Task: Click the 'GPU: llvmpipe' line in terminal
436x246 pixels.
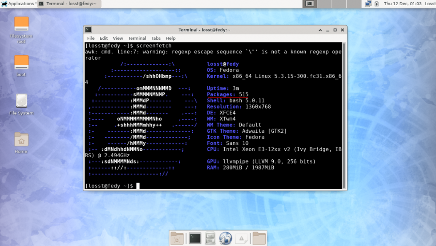Action: (x=261, y=161)
